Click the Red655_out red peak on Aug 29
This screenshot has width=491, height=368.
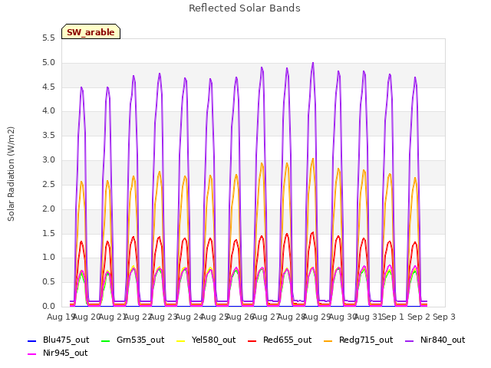[x=312, y=232]
